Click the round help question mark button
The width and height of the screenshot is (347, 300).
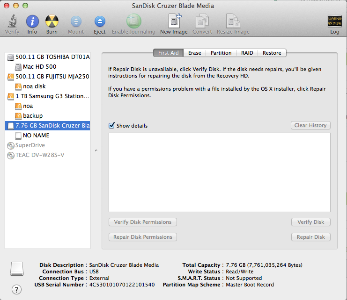16,289
